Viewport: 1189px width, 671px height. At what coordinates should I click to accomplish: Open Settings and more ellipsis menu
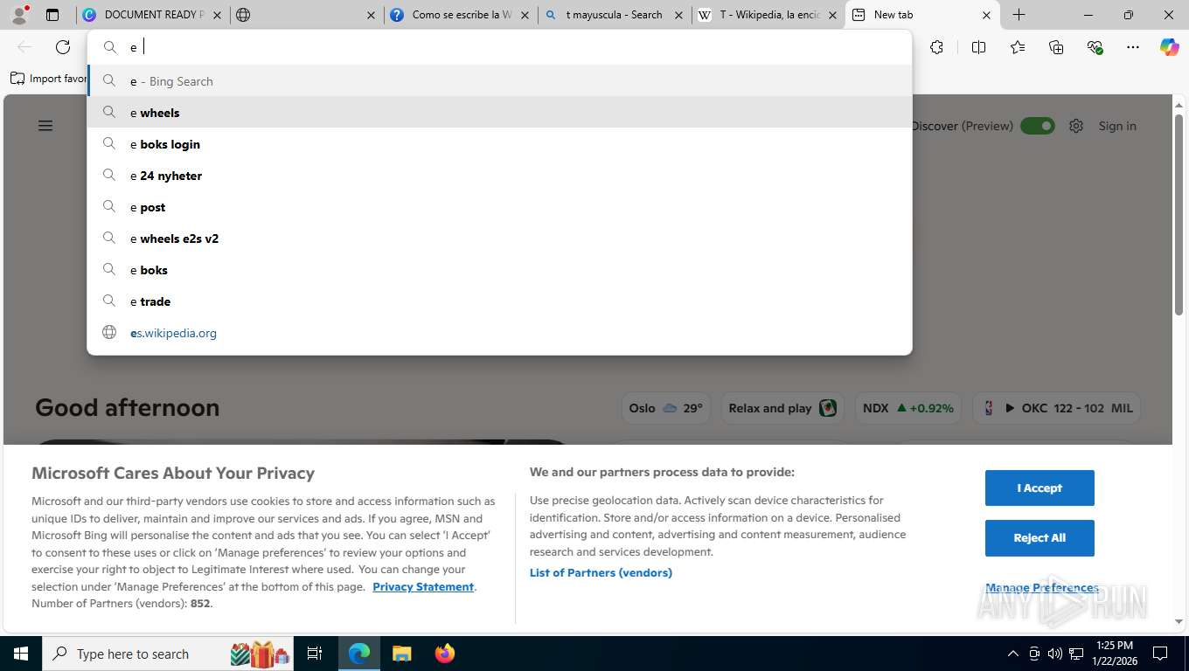(x=1133, y=47)
